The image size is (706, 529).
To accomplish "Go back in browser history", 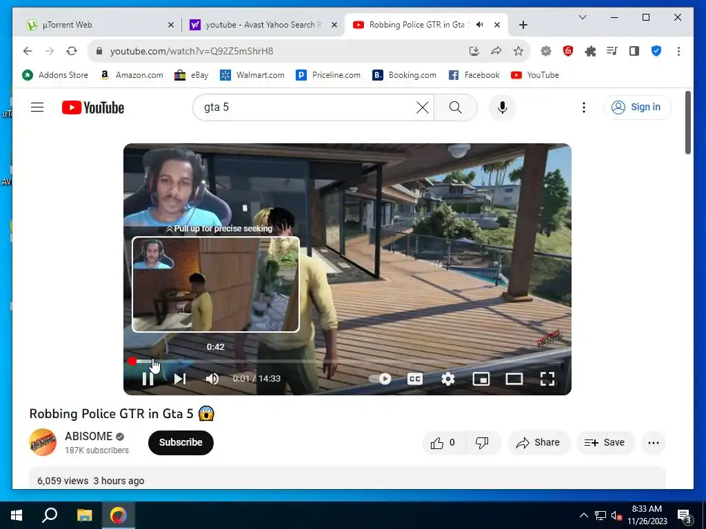I will [x=28, y=51].
